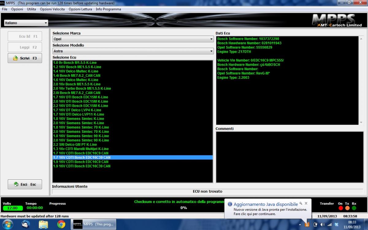Select 1.7 16V DTI Delco LVP11 K-Line
The width and height of the screenshot is (368, 230).
133,114
